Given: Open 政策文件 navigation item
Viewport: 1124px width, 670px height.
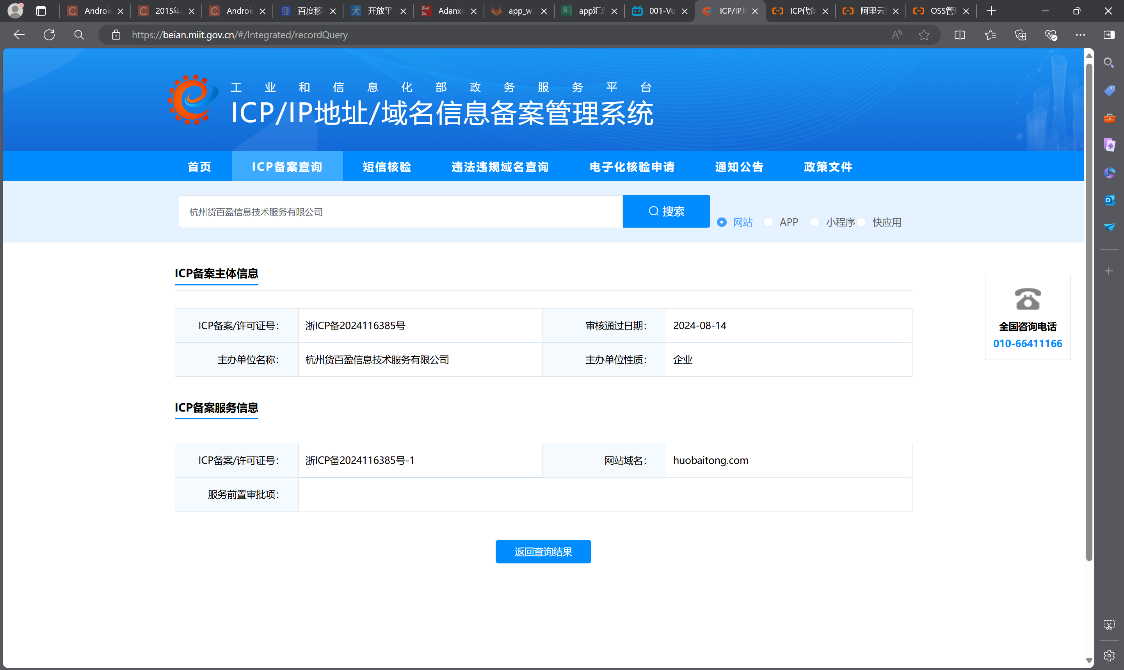Looking at the screenshot, I should click(x=827, y=167).
